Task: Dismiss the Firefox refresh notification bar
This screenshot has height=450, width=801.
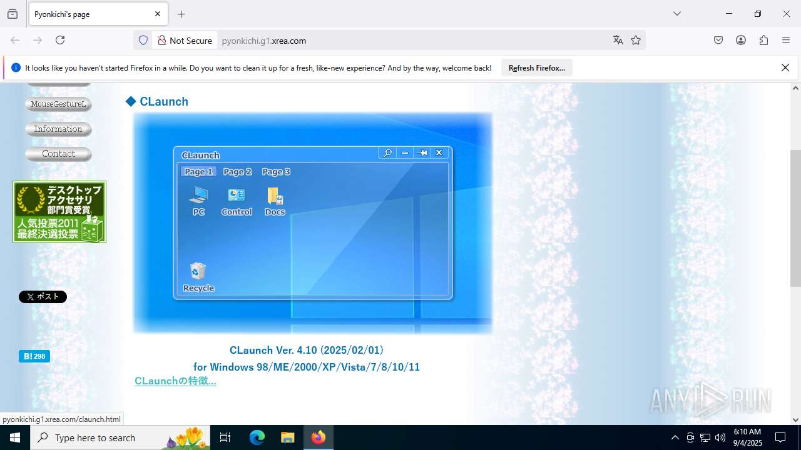Action: coord(785,67)
